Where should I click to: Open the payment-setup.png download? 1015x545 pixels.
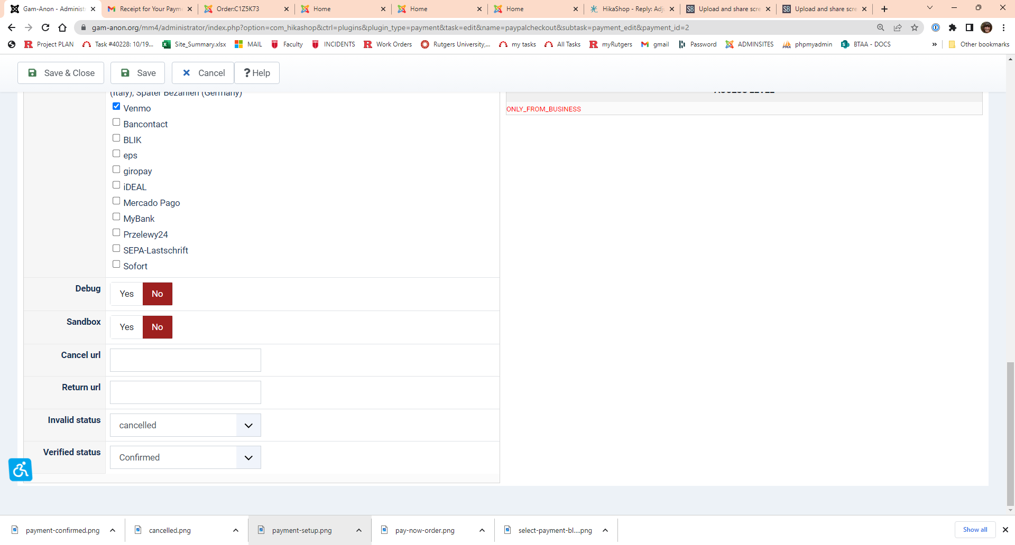[302, 530]
